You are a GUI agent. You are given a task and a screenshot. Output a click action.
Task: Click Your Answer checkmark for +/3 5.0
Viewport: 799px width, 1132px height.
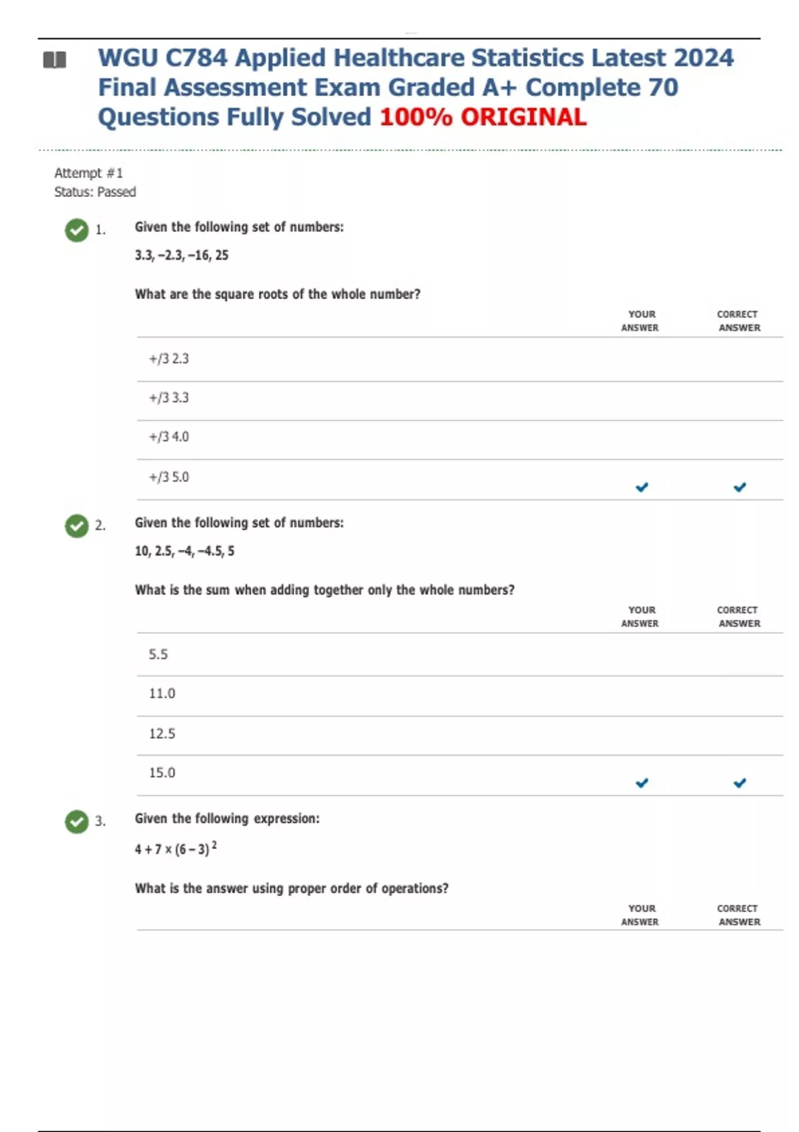tap(642, 487)
